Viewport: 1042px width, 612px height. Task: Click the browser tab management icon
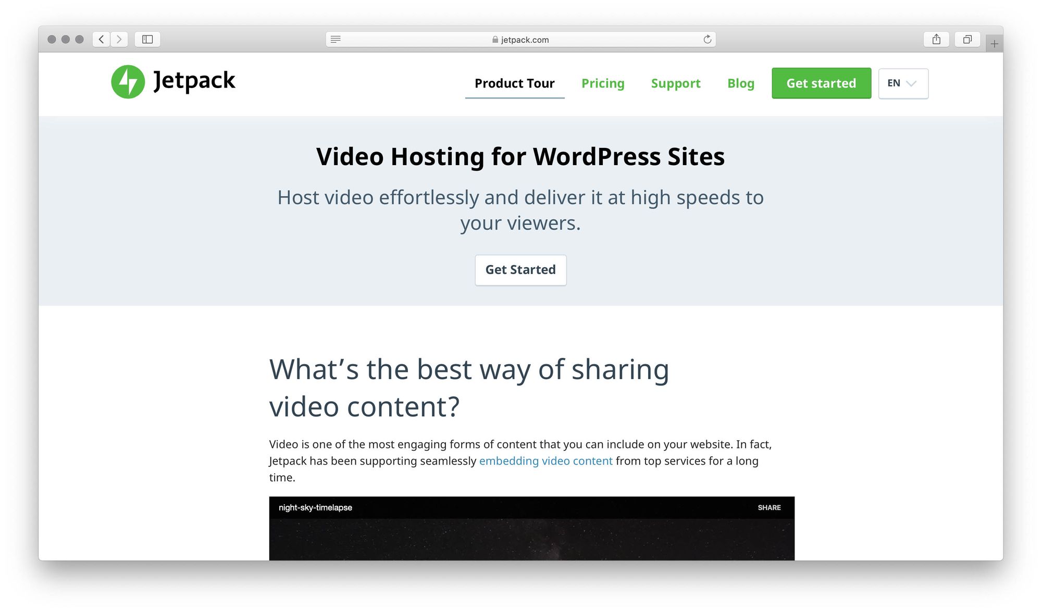[x=967, y=40]
